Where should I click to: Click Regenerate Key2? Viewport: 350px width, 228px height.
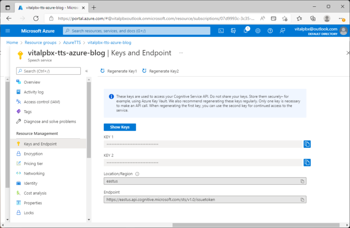coord(160,71)
